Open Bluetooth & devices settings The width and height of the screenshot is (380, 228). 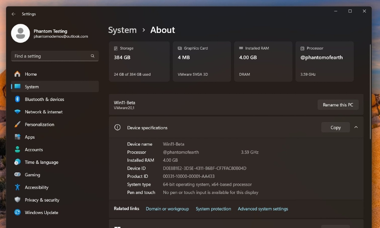[x=44, y=99]
